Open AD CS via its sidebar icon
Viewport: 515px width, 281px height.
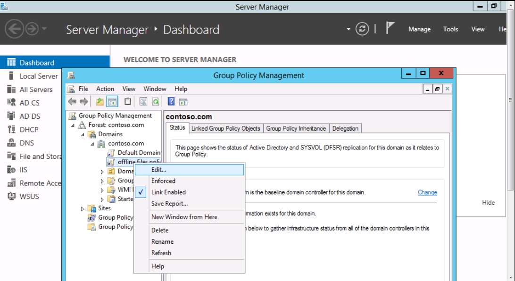click(11, 102)
